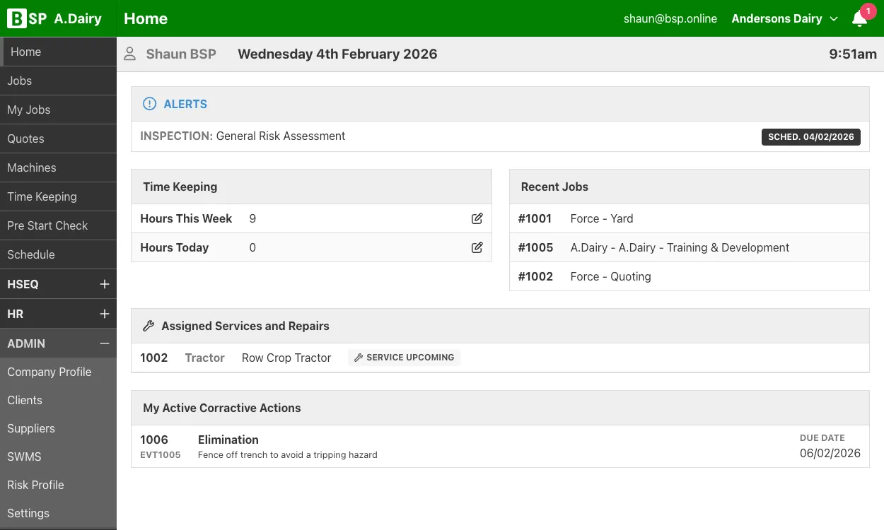The width and height of the screenshot is (884, 530).
Task: Edit Hours Today entry
Action: 477,248
